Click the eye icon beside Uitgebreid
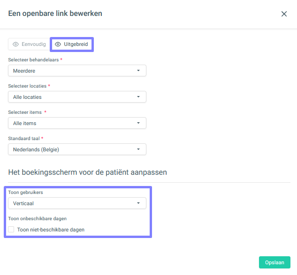 coord(58,44)
